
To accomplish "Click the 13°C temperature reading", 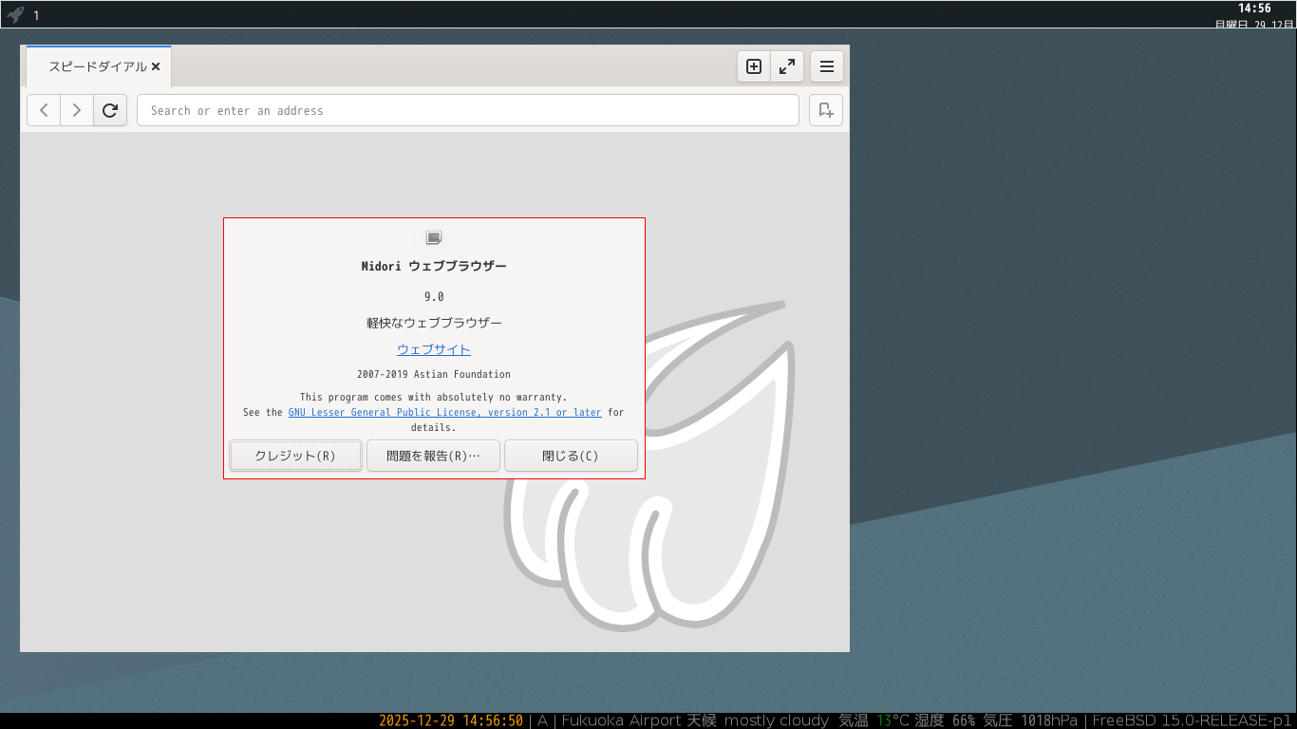I will (x=893, y=720).
